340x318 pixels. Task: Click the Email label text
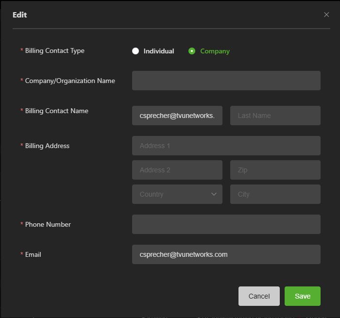pos(33,254)
